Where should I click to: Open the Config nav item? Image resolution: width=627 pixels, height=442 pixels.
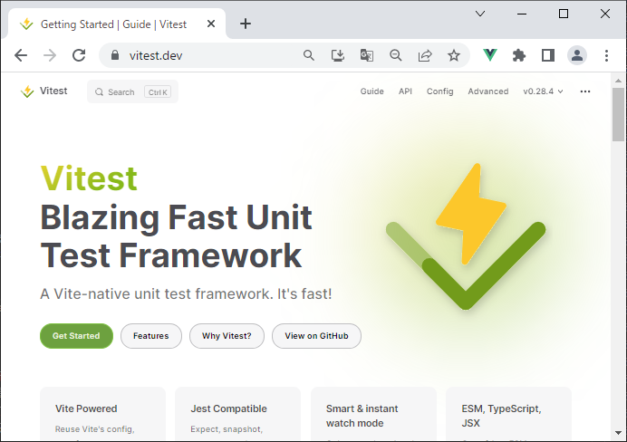(439, 91)
